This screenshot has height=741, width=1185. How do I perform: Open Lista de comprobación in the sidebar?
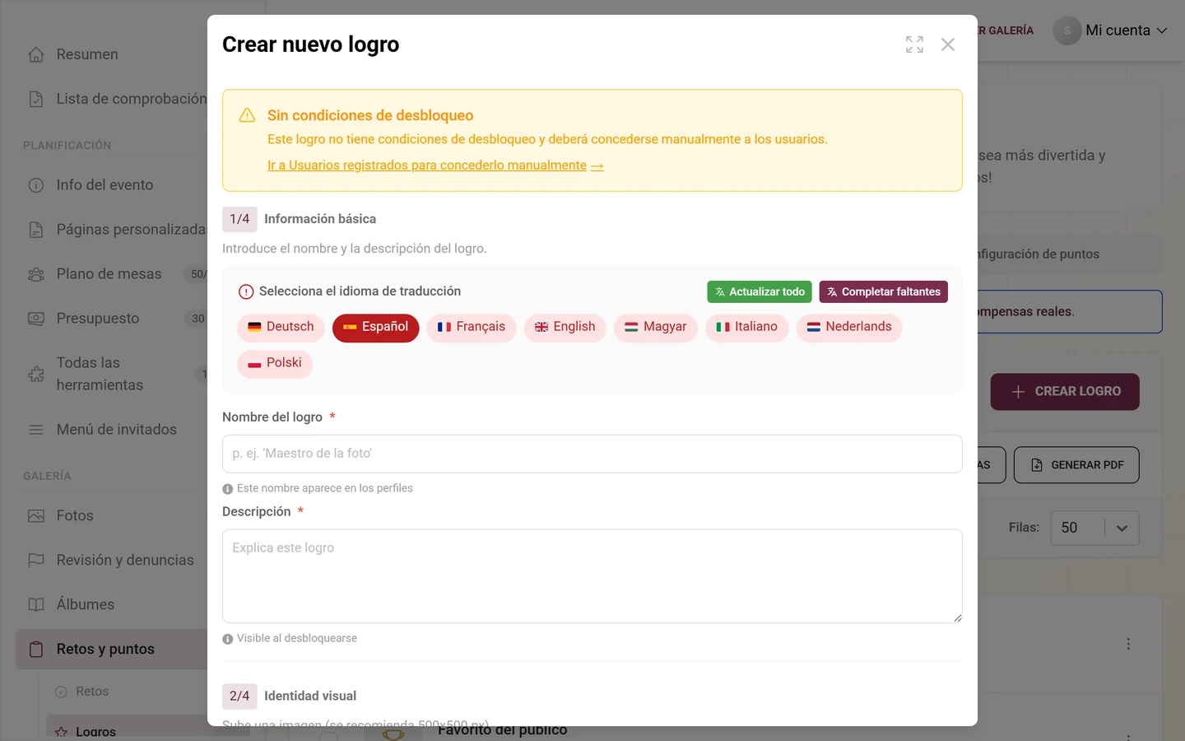(132, 99)
